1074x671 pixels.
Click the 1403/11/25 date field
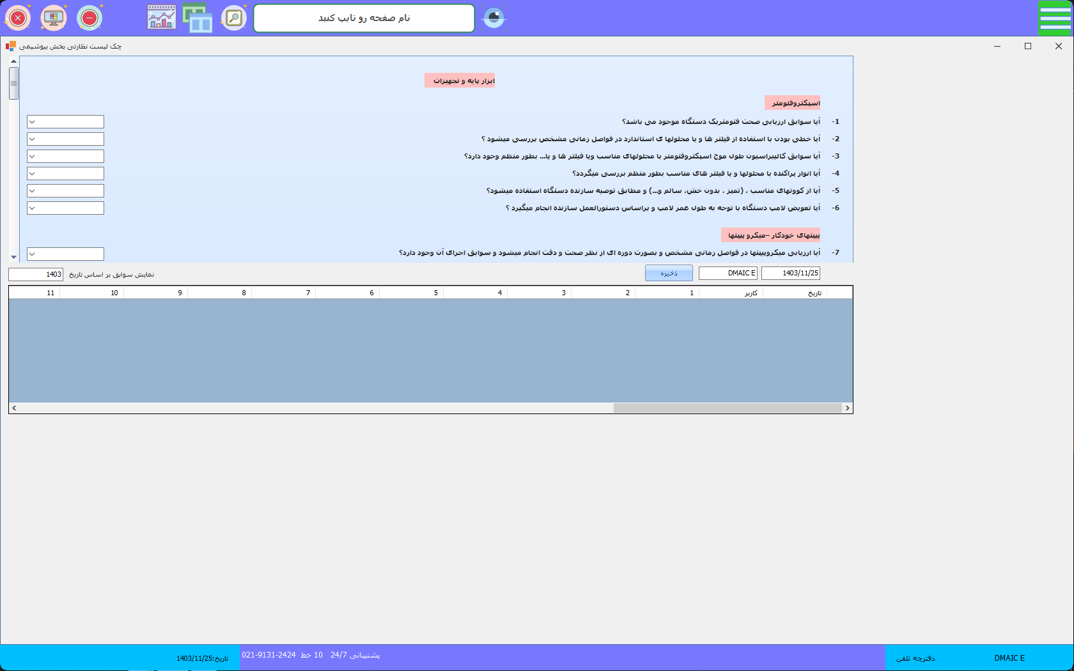click(x=790, y=274)
